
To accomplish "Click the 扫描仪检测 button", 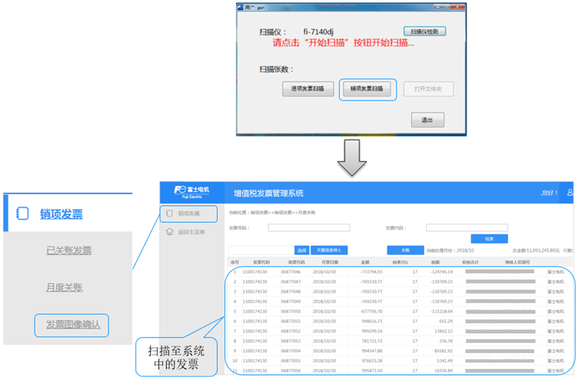I will tap(425, 31).
